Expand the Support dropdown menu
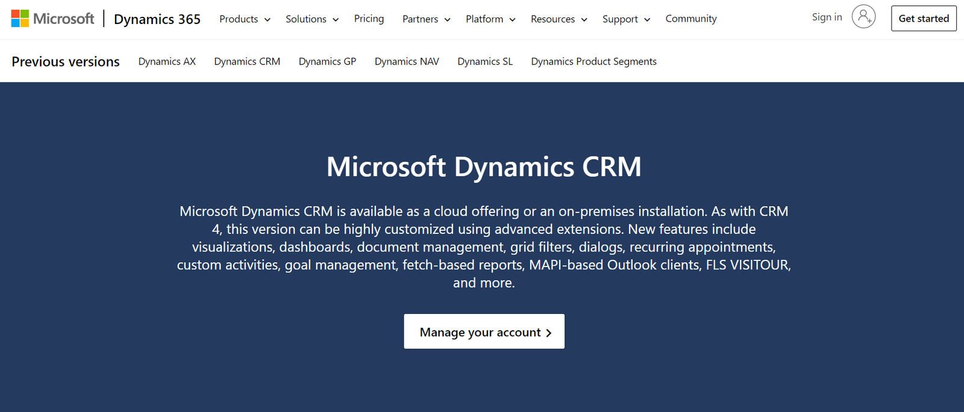964x412 pixels. [627, 19]
